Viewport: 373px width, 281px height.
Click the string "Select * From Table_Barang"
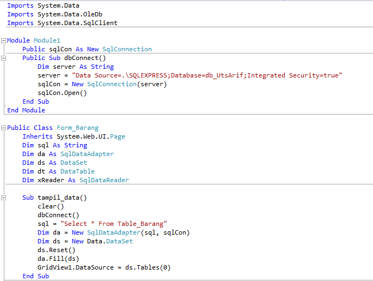pyautogui.click(x=114, y=224)
